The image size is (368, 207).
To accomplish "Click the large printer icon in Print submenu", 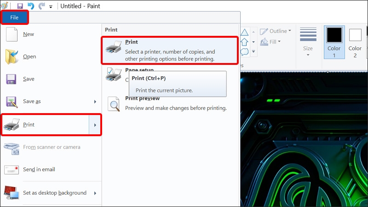I will pyautogui.click(x=114, y=46).
